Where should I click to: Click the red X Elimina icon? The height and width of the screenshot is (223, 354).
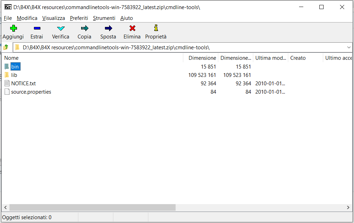[x=132, y=28]
